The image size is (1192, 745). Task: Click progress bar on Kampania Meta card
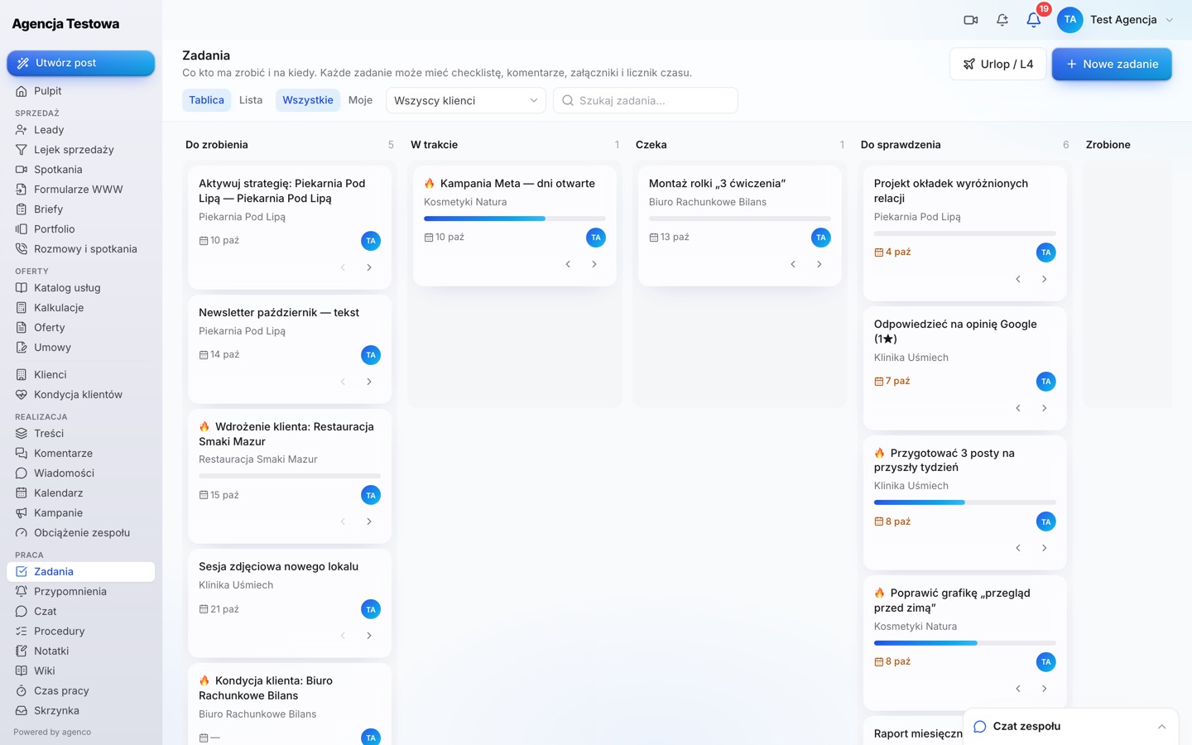tap(515, 219)
